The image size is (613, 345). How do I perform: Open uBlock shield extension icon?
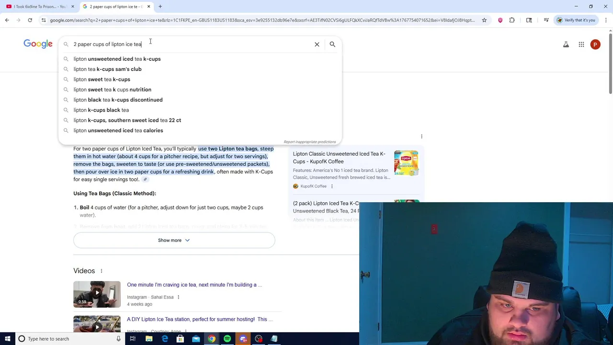500,20
